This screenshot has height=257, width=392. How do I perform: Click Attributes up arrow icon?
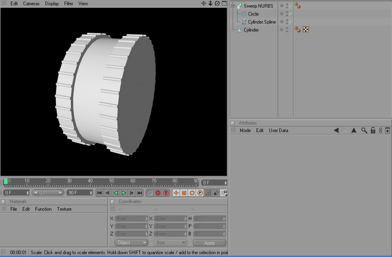354,130
